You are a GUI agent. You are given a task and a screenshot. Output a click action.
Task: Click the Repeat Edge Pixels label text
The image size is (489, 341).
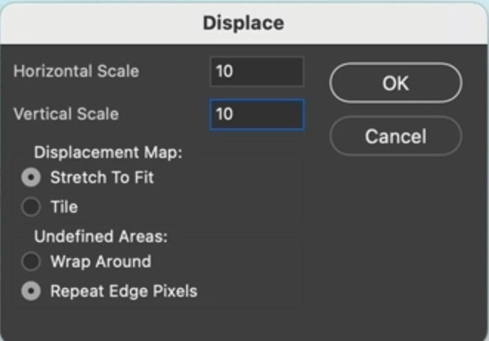tap(123, 292)
